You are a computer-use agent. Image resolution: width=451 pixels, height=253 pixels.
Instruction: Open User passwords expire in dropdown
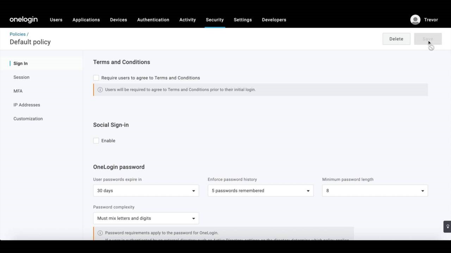pyautogui.click(x=146, y=190)
